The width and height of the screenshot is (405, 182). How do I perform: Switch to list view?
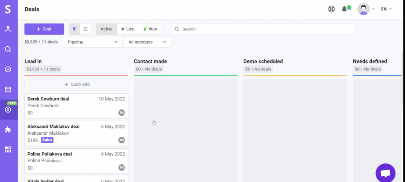click(86, 29)
